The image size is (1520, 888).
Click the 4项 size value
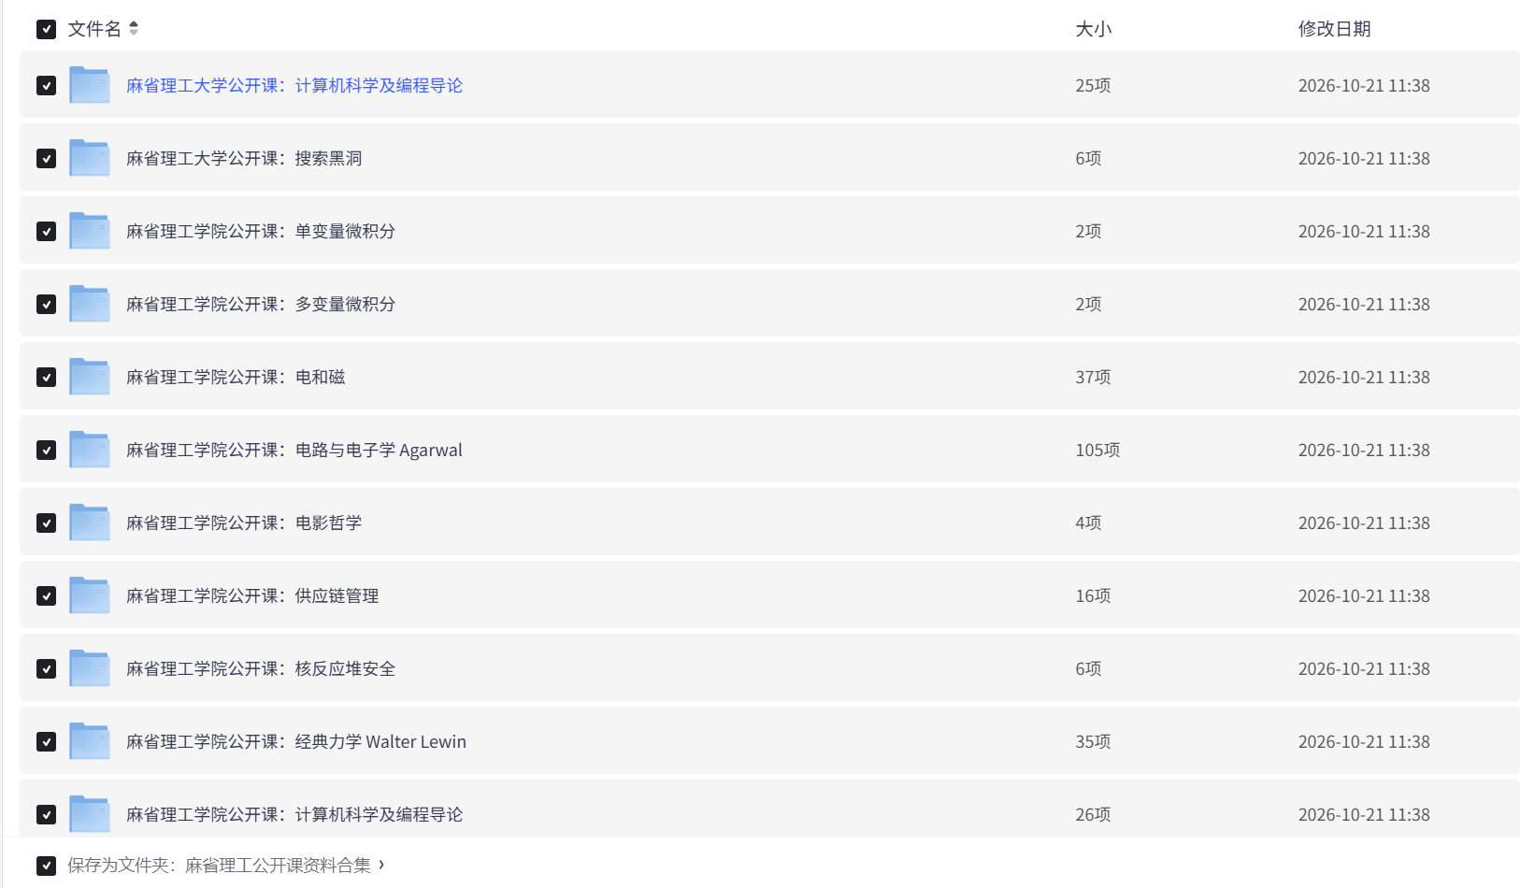pyautogui.click(x=1088, y=523)
